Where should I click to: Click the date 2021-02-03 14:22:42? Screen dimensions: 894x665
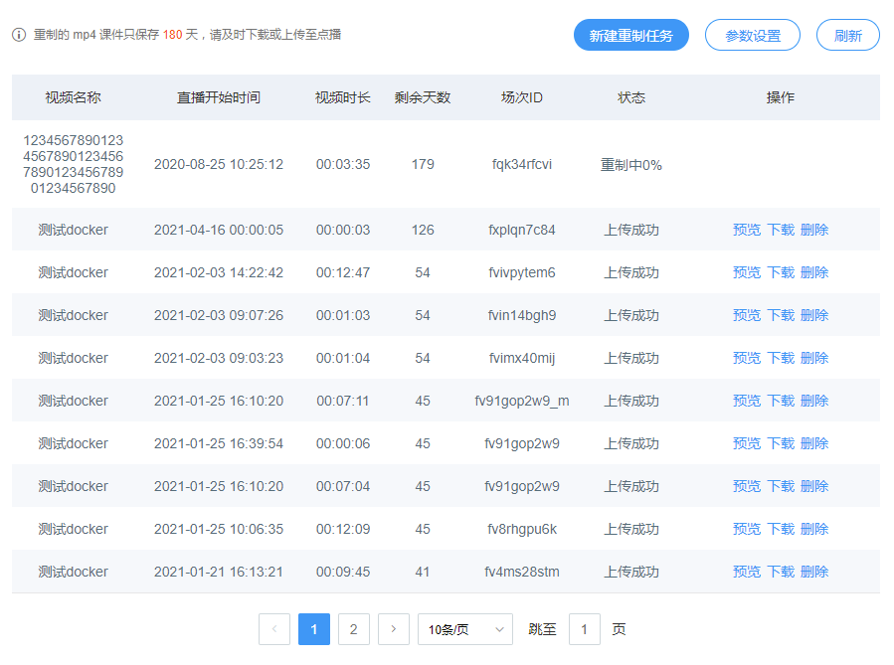[219, 272]
